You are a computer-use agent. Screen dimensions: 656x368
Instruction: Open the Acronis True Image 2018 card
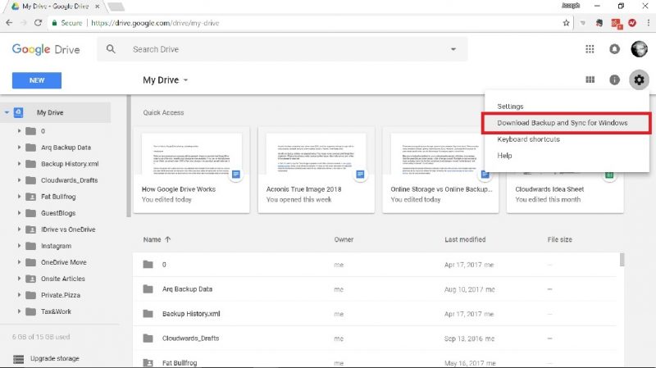tap(317, 170)
